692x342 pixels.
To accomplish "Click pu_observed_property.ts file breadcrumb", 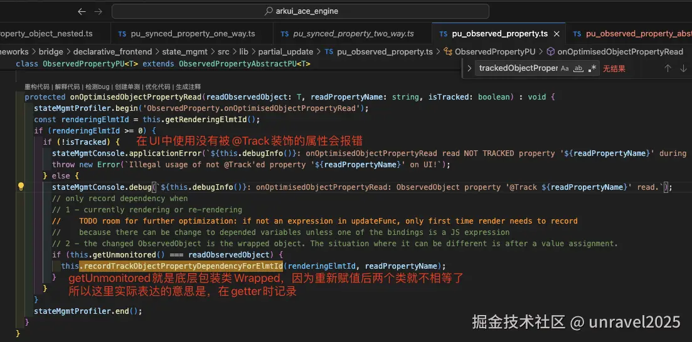I will (379, 51).
